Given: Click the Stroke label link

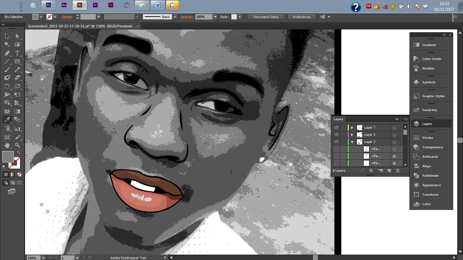Looking at the screenshot, I should (67, 17).
